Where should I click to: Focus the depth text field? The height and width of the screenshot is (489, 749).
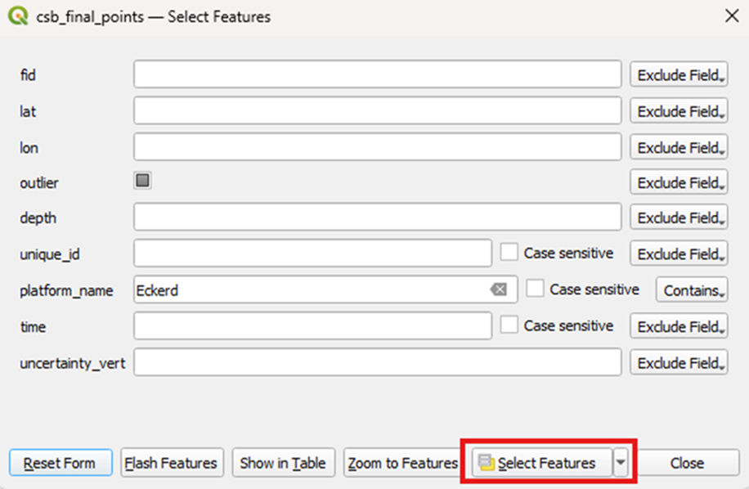[x=378, y=218]
